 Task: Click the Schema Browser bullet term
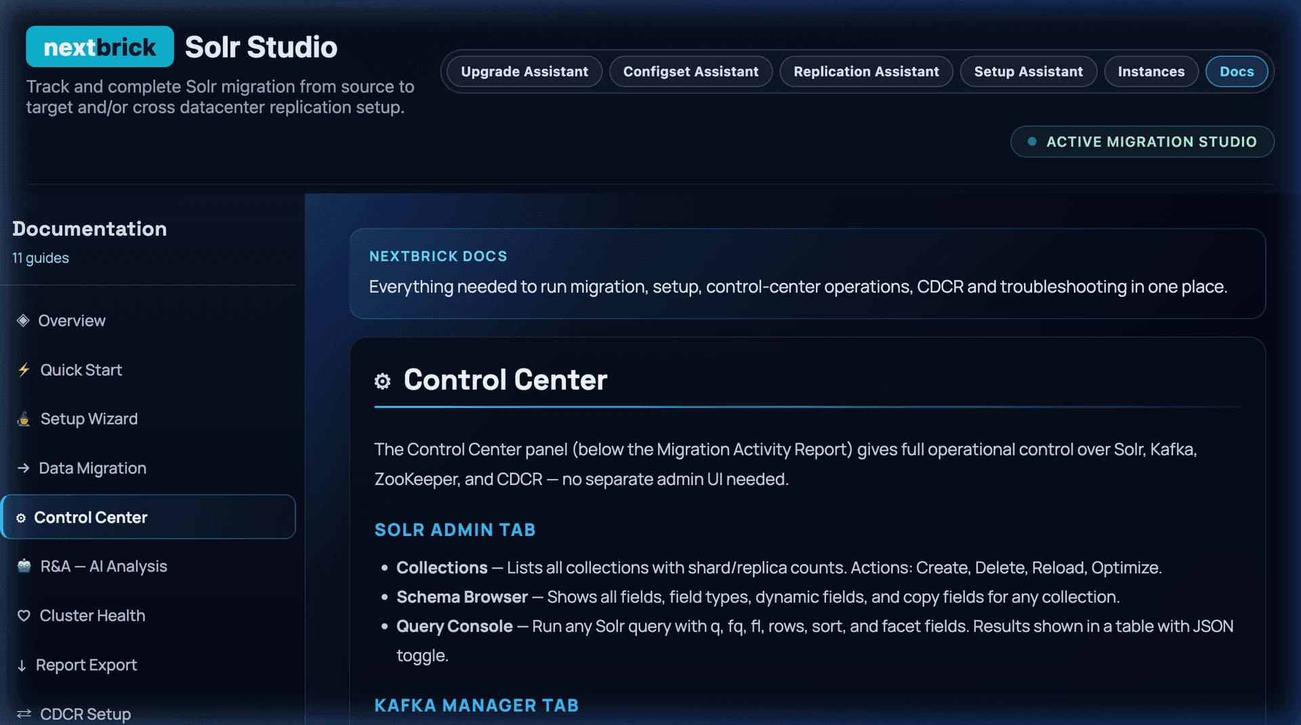click(x=462, y=597)
